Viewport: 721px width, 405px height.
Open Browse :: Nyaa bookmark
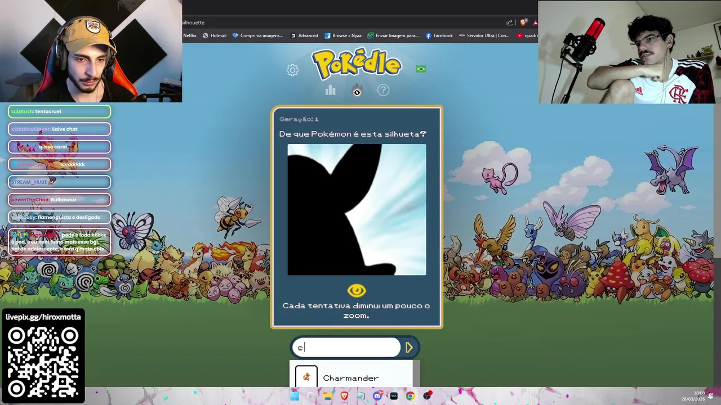[342, 35]
